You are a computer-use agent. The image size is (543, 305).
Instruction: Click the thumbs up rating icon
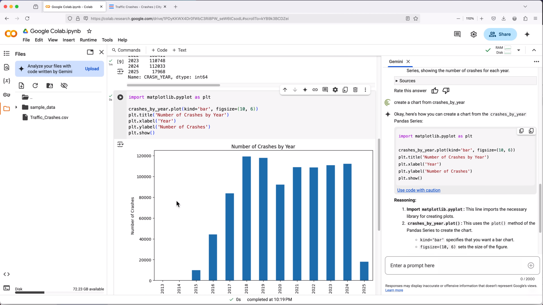435,91
